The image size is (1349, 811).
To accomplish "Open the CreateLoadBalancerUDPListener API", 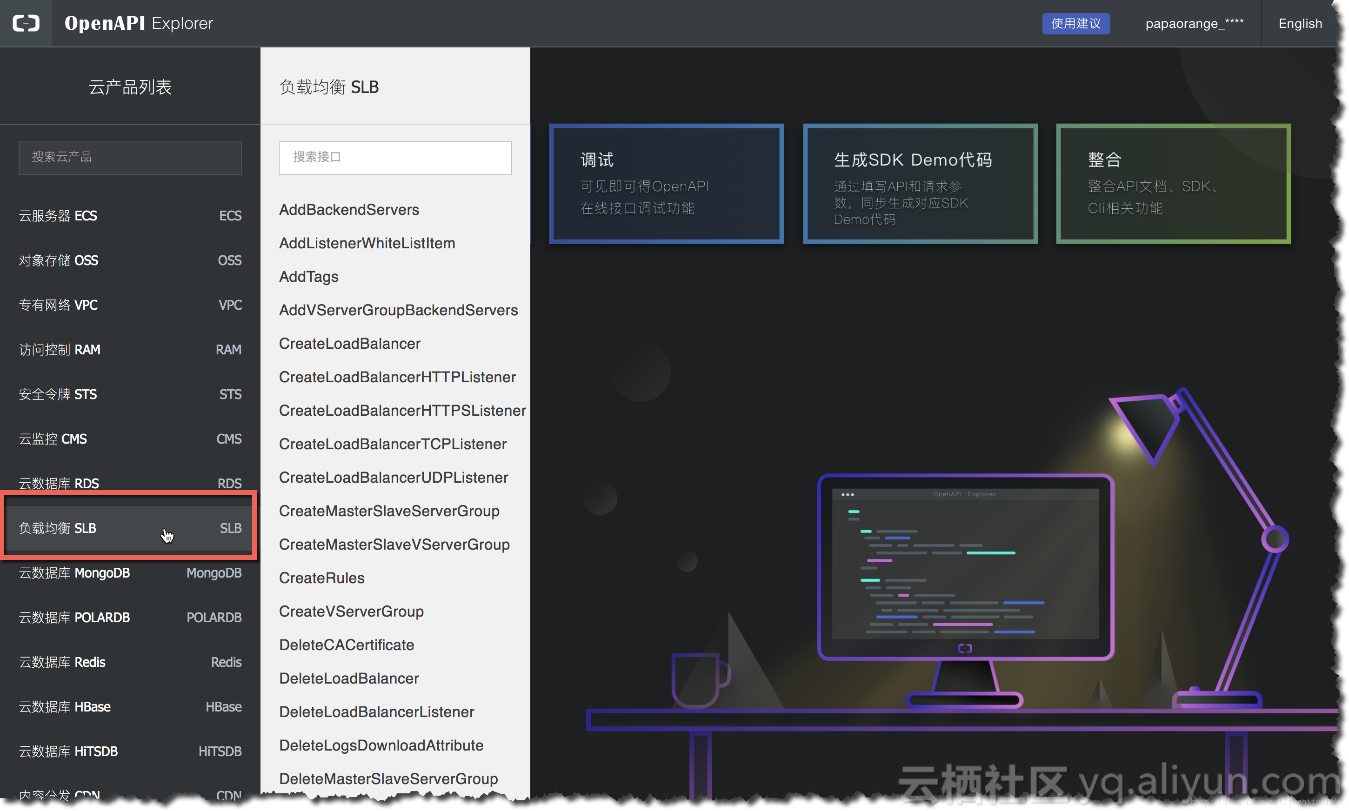I will coord(393,477).
